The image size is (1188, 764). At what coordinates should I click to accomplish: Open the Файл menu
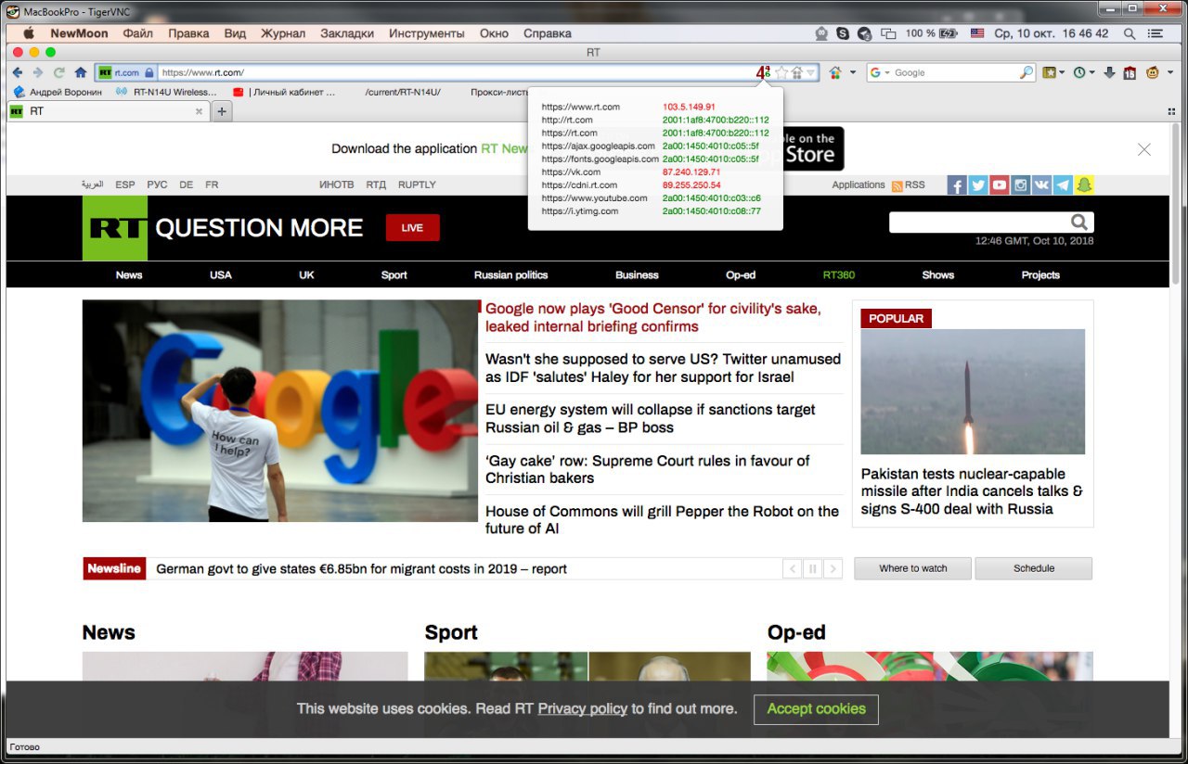click(137, 33)
